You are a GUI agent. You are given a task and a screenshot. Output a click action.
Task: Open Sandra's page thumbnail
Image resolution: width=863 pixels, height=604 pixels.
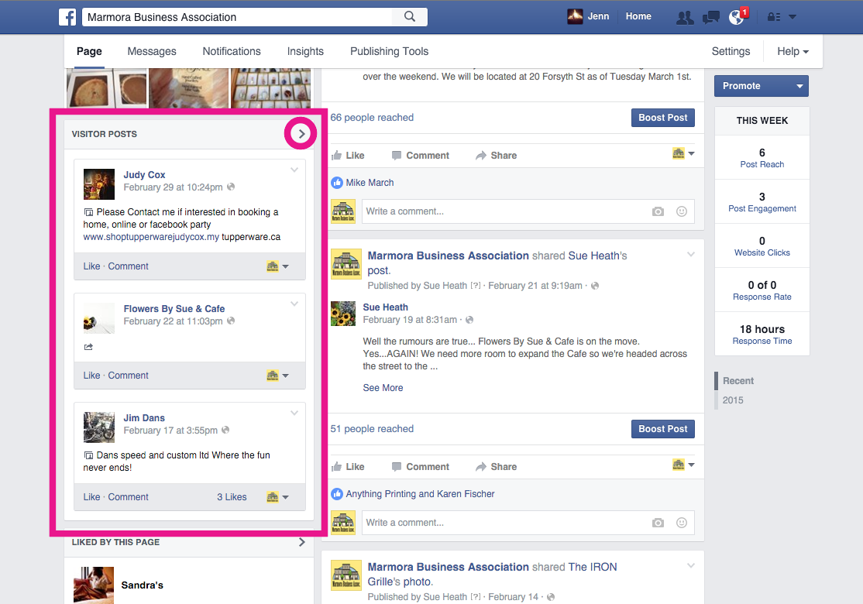[94, 585]
